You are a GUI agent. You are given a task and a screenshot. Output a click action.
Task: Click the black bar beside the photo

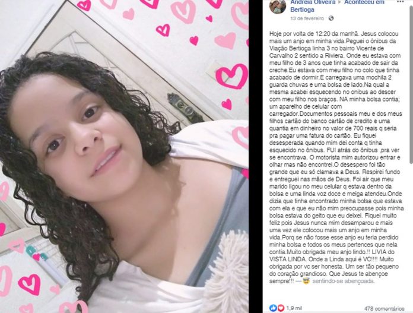tap(256, 156)
